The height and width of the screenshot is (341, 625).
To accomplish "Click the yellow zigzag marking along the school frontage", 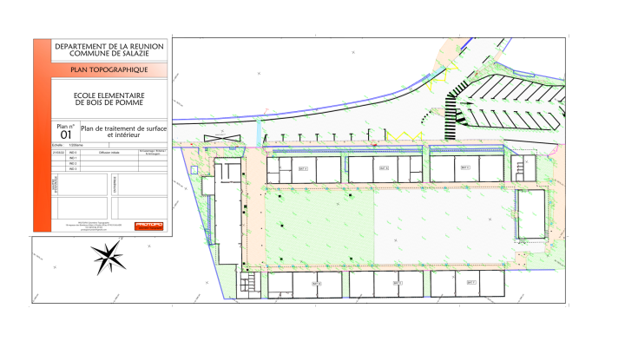I will click(405, 136).
